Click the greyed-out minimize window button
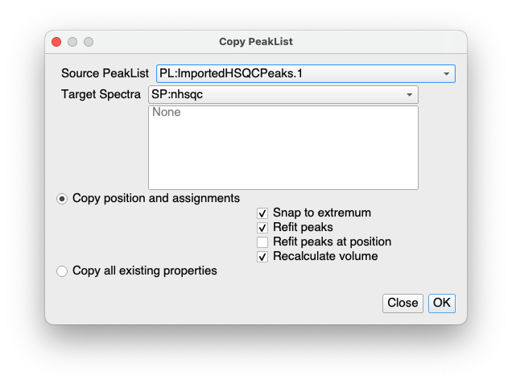The width and height of the screenshot is (512, 384). 72,42
